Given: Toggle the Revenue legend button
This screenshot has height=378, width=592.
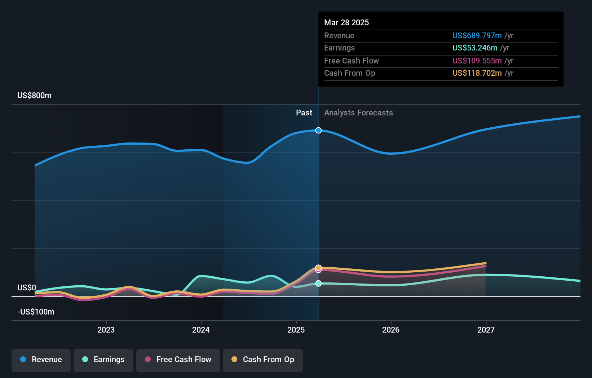Looking at the screenshot, I should pyautogui.click(x=41, y=360).
